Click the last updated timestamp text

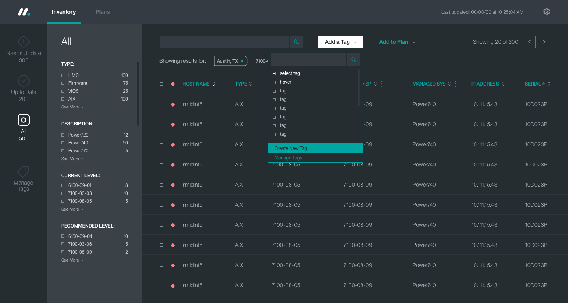tap(482, 12)
